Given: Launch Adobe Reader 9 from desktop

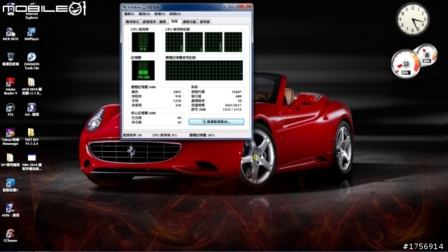Looking at the screenshot, I should click(x=10, y=86).
